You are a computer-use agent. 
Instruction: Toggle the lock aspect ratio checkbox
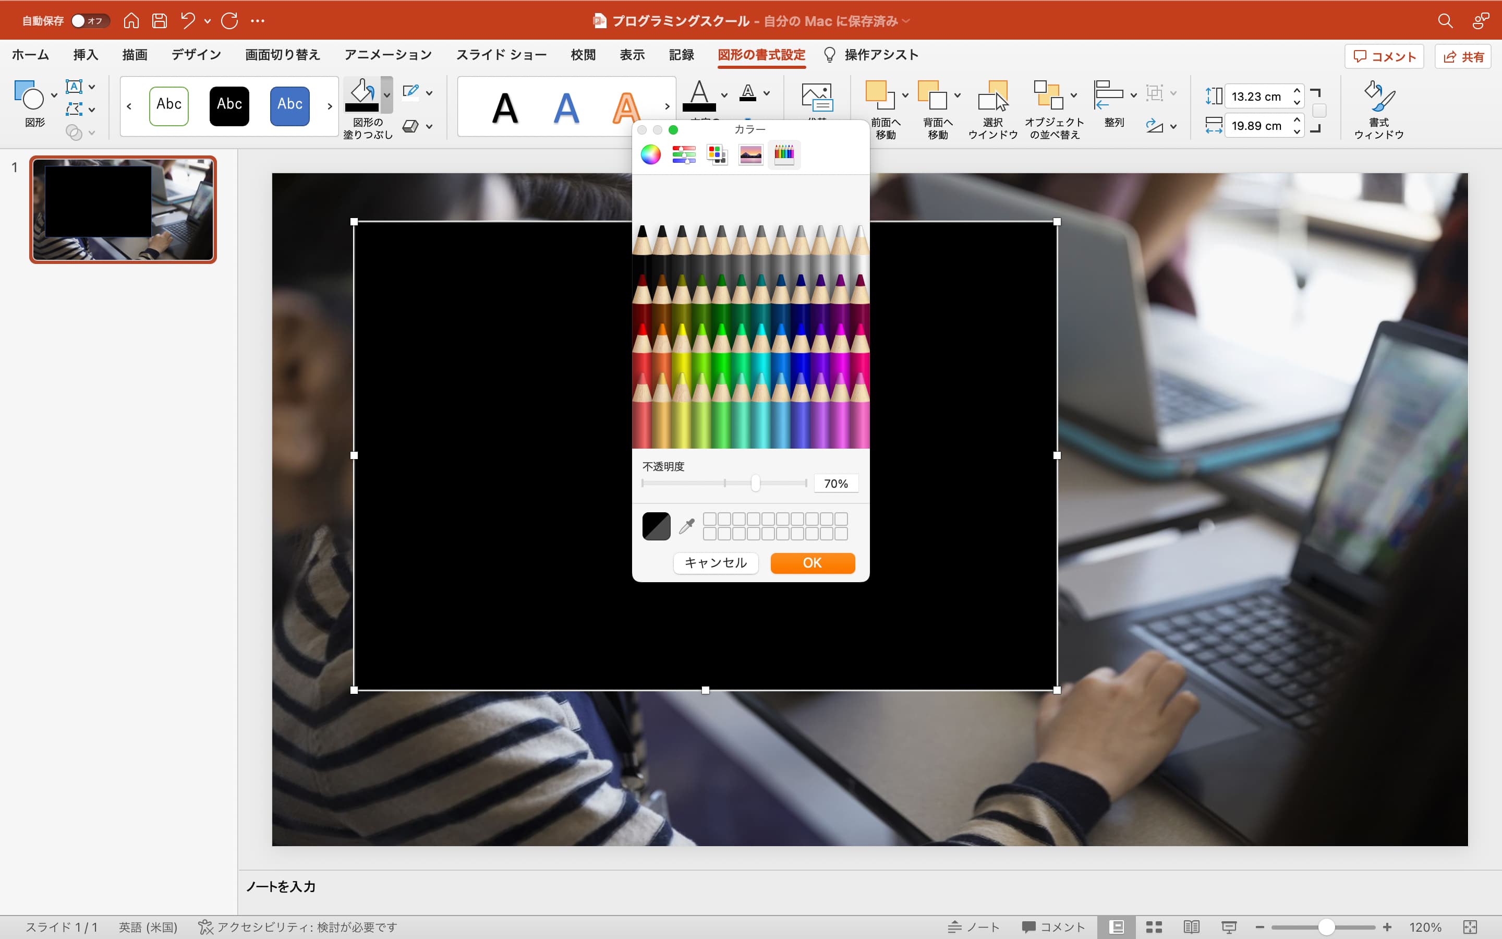tap(1319, 111)
